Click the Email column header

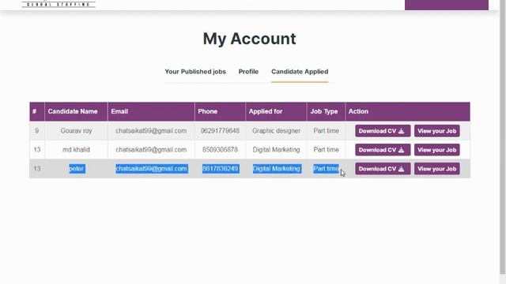pos(119,111)
